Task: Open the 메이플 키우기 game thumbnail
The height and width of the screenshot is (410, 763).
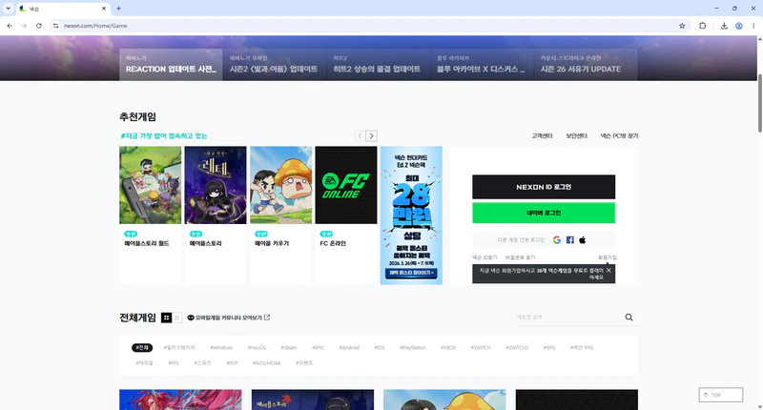Action: tap(280, 185)
